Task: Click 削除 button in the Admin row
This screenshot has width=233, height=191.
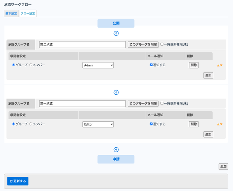Action: [x=194, y=65]
